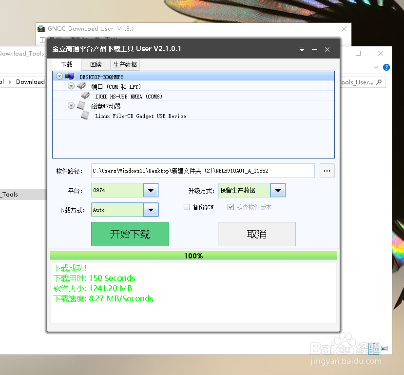Select the Linux File-CD Gadget USB Device row
Image resolution: width=404 pixels, height=375 pixels.
(193, 116)
